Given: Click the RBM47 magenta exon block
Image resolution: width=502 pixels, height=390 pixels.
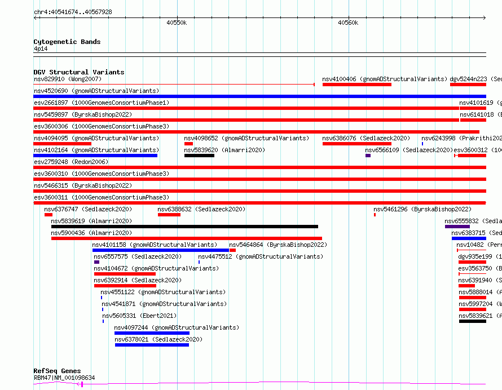Looking at the screenshot, I should [x=82, y=384].
